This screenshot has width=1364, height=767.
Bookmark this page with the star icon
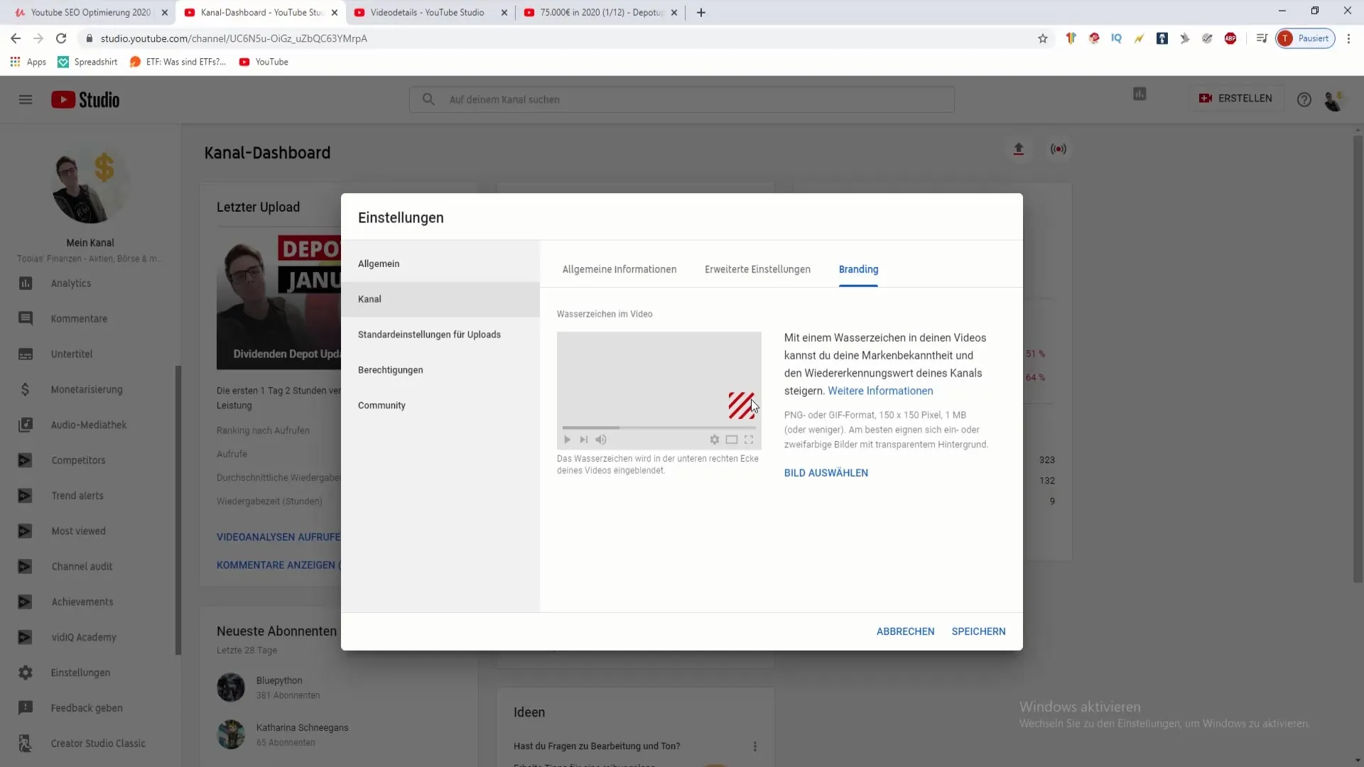tap(1043, 38)
